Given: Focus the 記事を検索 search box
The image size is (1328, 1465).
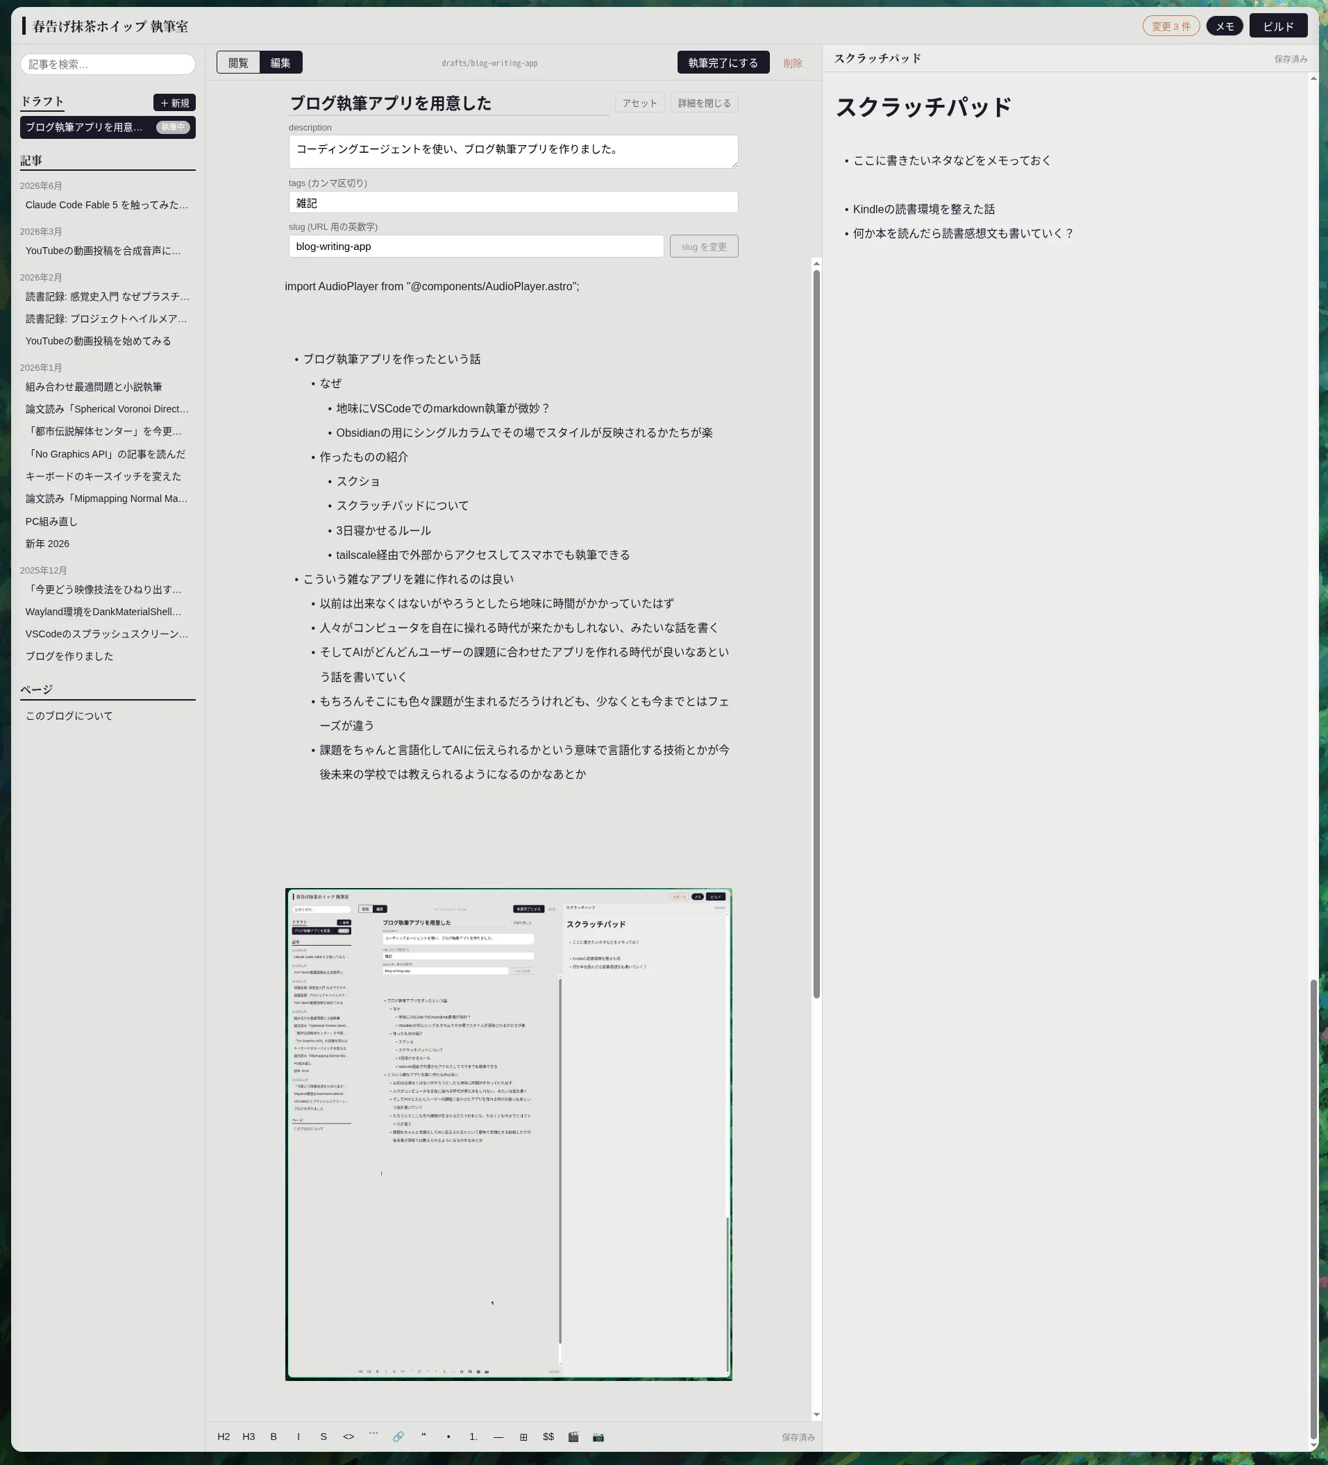Looking at the screenshot, I should coord(108,64).
